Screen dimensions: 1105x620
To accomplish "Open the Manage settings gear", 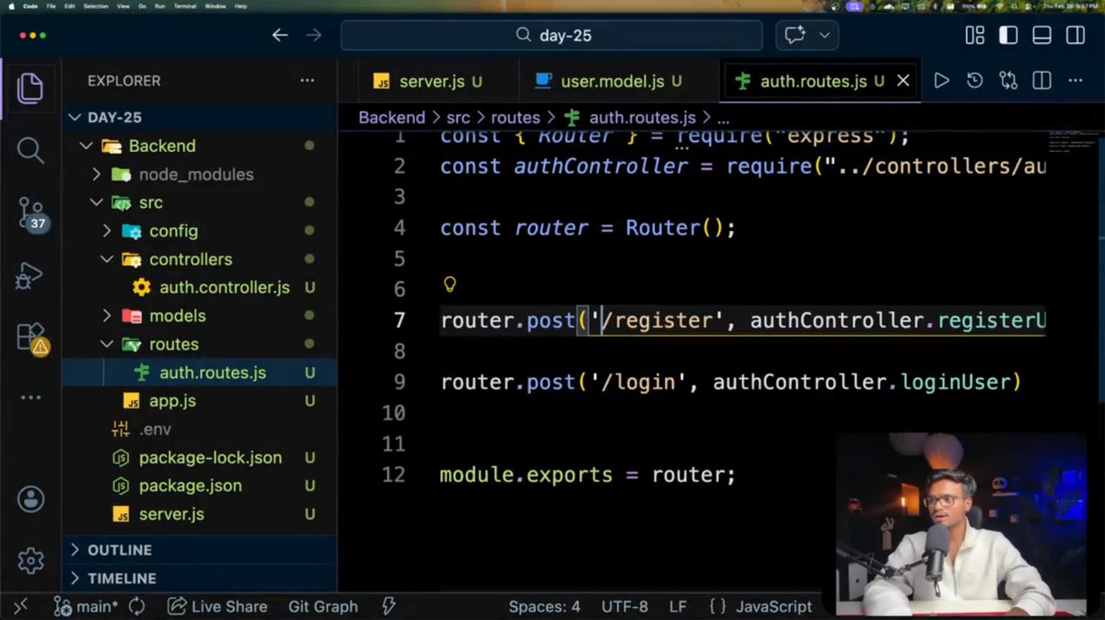I will pos(30,559).
